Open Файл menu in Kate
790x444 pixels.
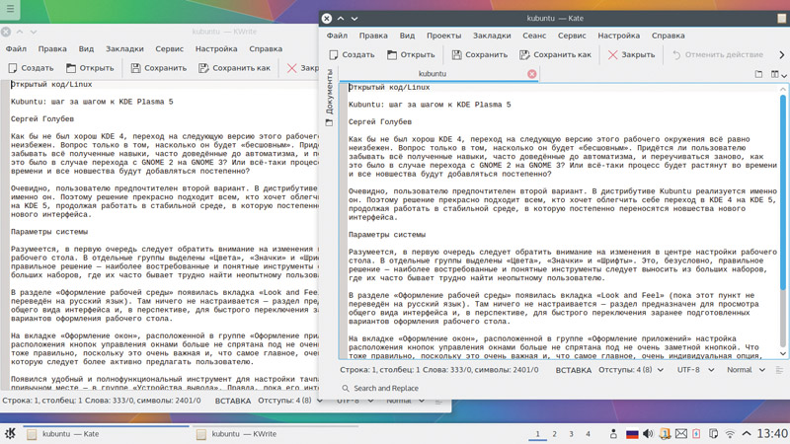(x=337, y=36)
